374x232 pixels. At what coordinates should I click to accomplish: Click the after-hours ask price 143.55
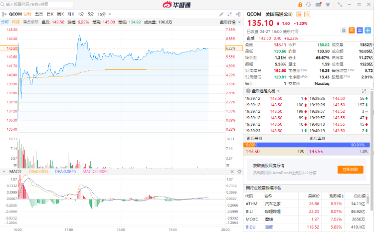316,152
